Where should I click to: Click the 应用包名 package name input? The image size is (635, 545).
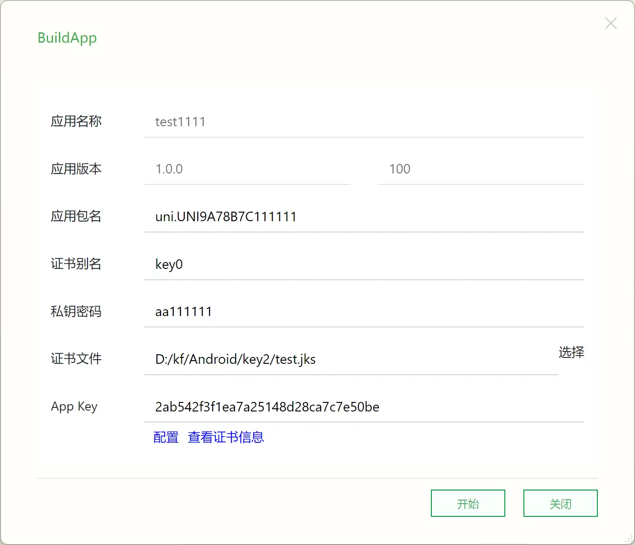(x=364, y=217)
